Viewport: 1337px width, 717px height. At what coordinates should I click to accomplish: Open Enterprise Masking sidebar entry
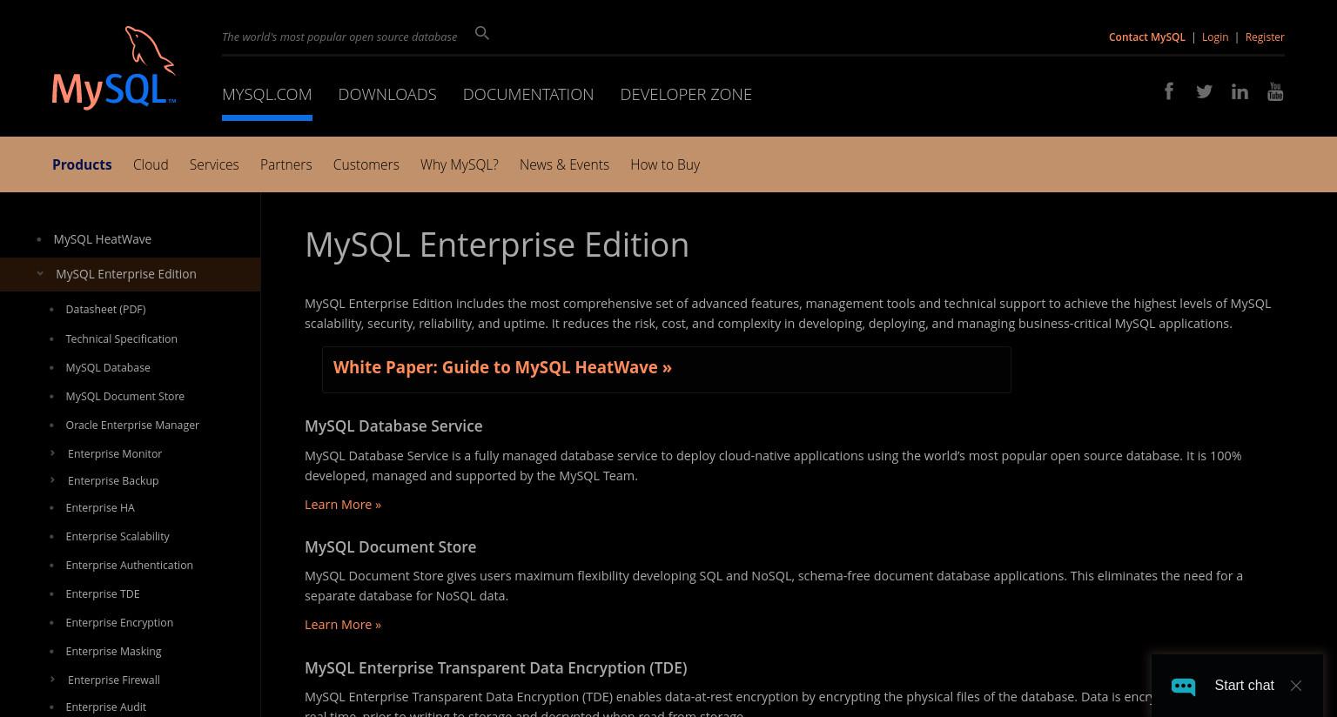click(x=113, y=651)
